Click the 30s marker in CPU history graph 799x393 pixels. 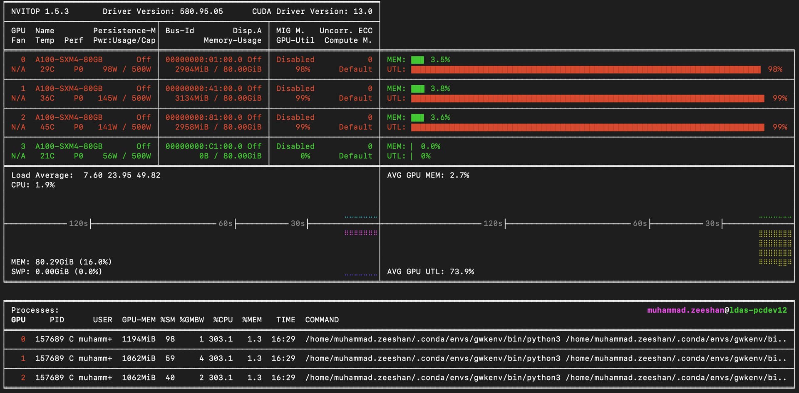(x=298, y=224)
